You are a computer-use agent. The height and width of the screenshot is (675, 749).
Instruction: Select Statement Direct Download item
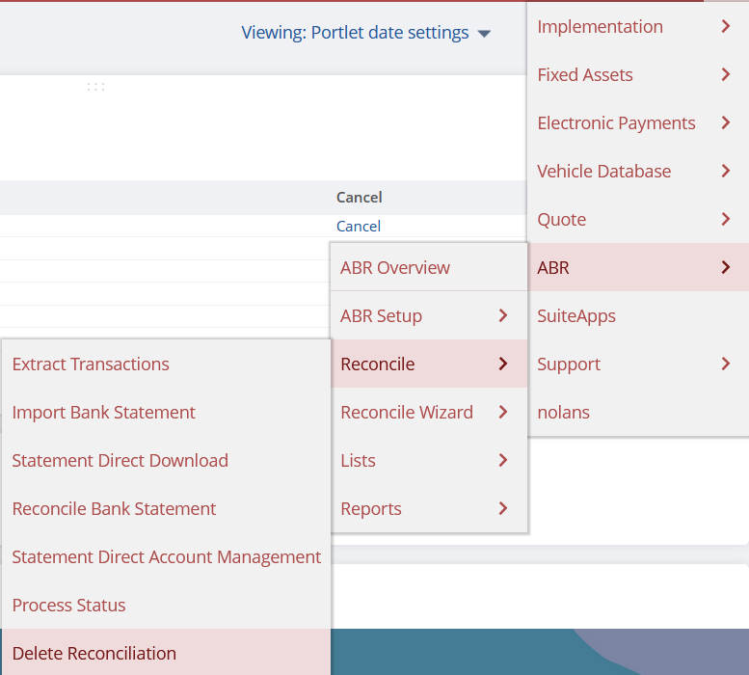tap(120, 460)
